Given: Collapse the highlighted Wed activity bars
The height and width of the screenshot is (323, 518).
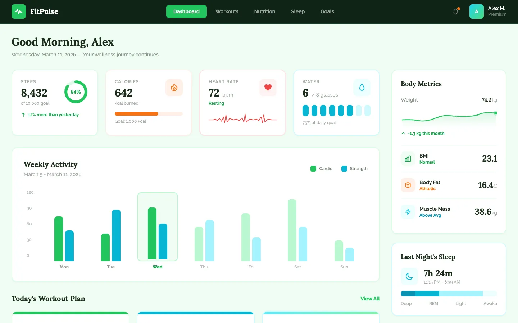Looking at the screenshot, I should pyautogui.click(x=157, y=227).
